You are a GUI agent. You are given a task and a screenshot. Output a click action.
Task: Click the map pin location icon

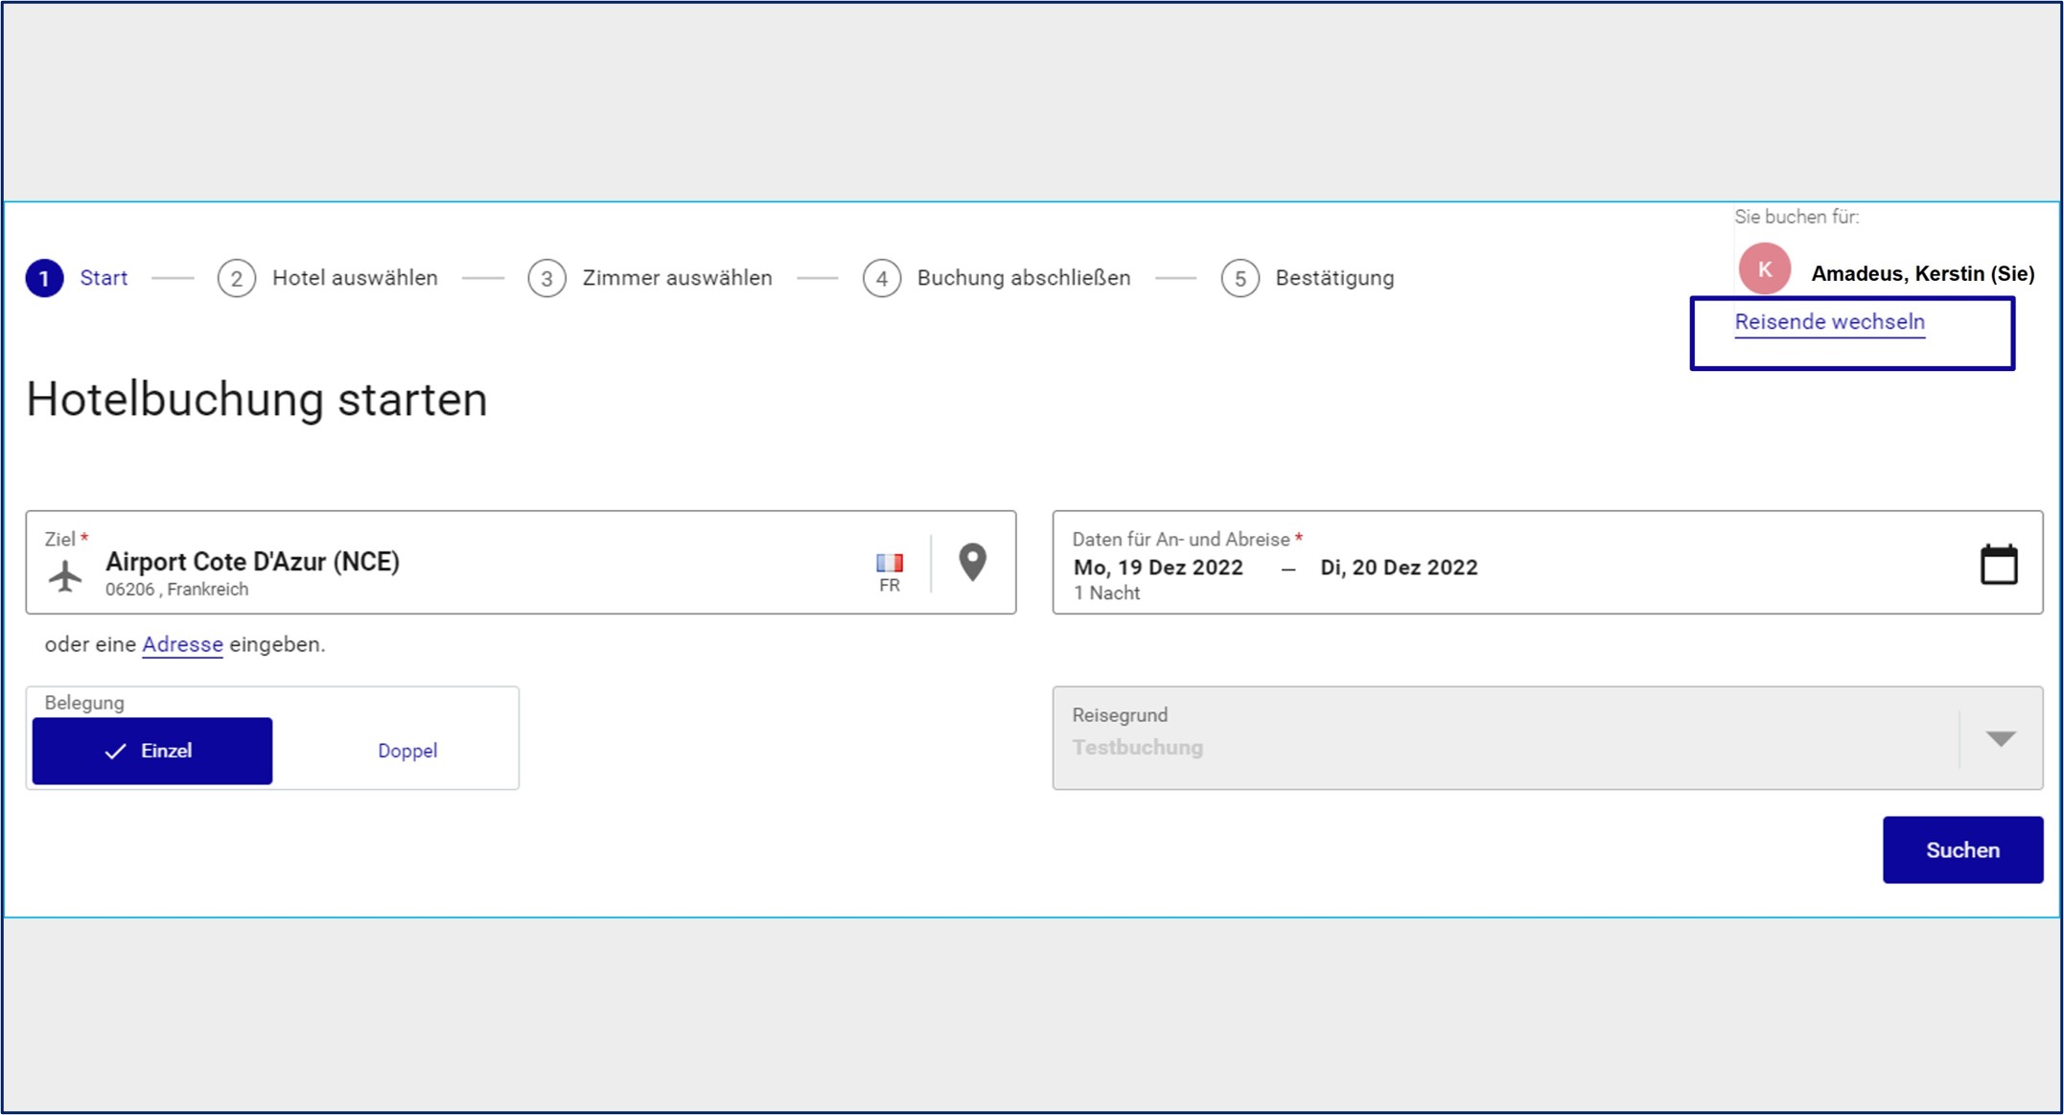pos(972,563)
